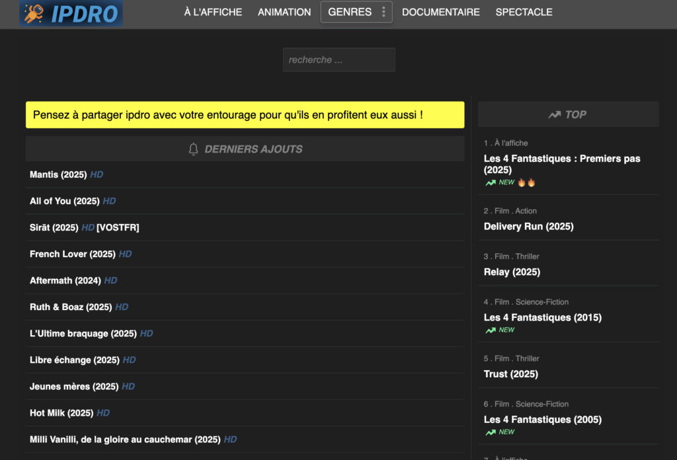The height and width of the screenshot is (460, 677).
Task: Click the bell icon beside DERNIERS AJOUTS
Action: (x=192, y=149)
